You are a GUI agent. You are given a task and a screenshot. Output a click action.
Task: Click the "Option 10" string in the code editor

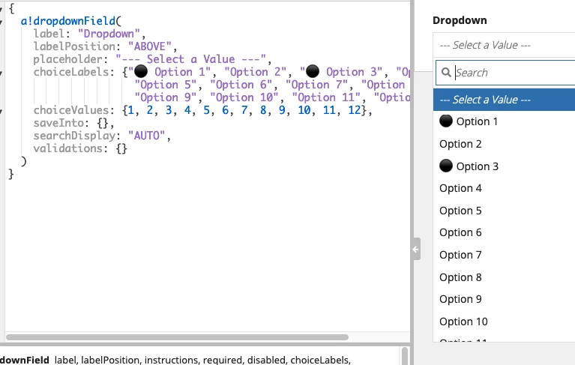pyautogui.click(x=244, y=97)
